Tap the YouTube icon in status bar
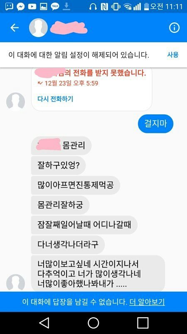Image resolution: width=187 pixels, height=334 pixels. [32, 7]
